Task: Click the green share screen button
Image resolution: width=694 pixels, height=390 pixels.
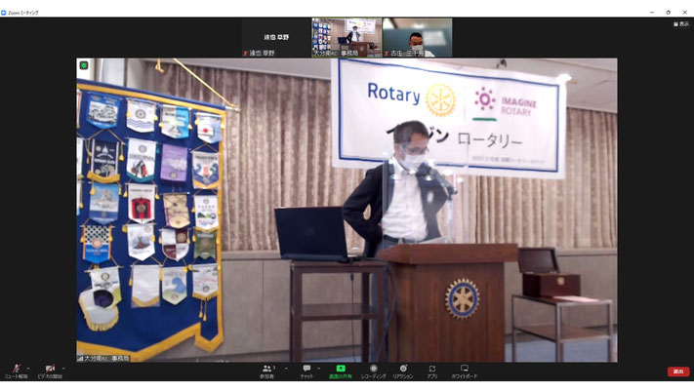Action: 341,370
